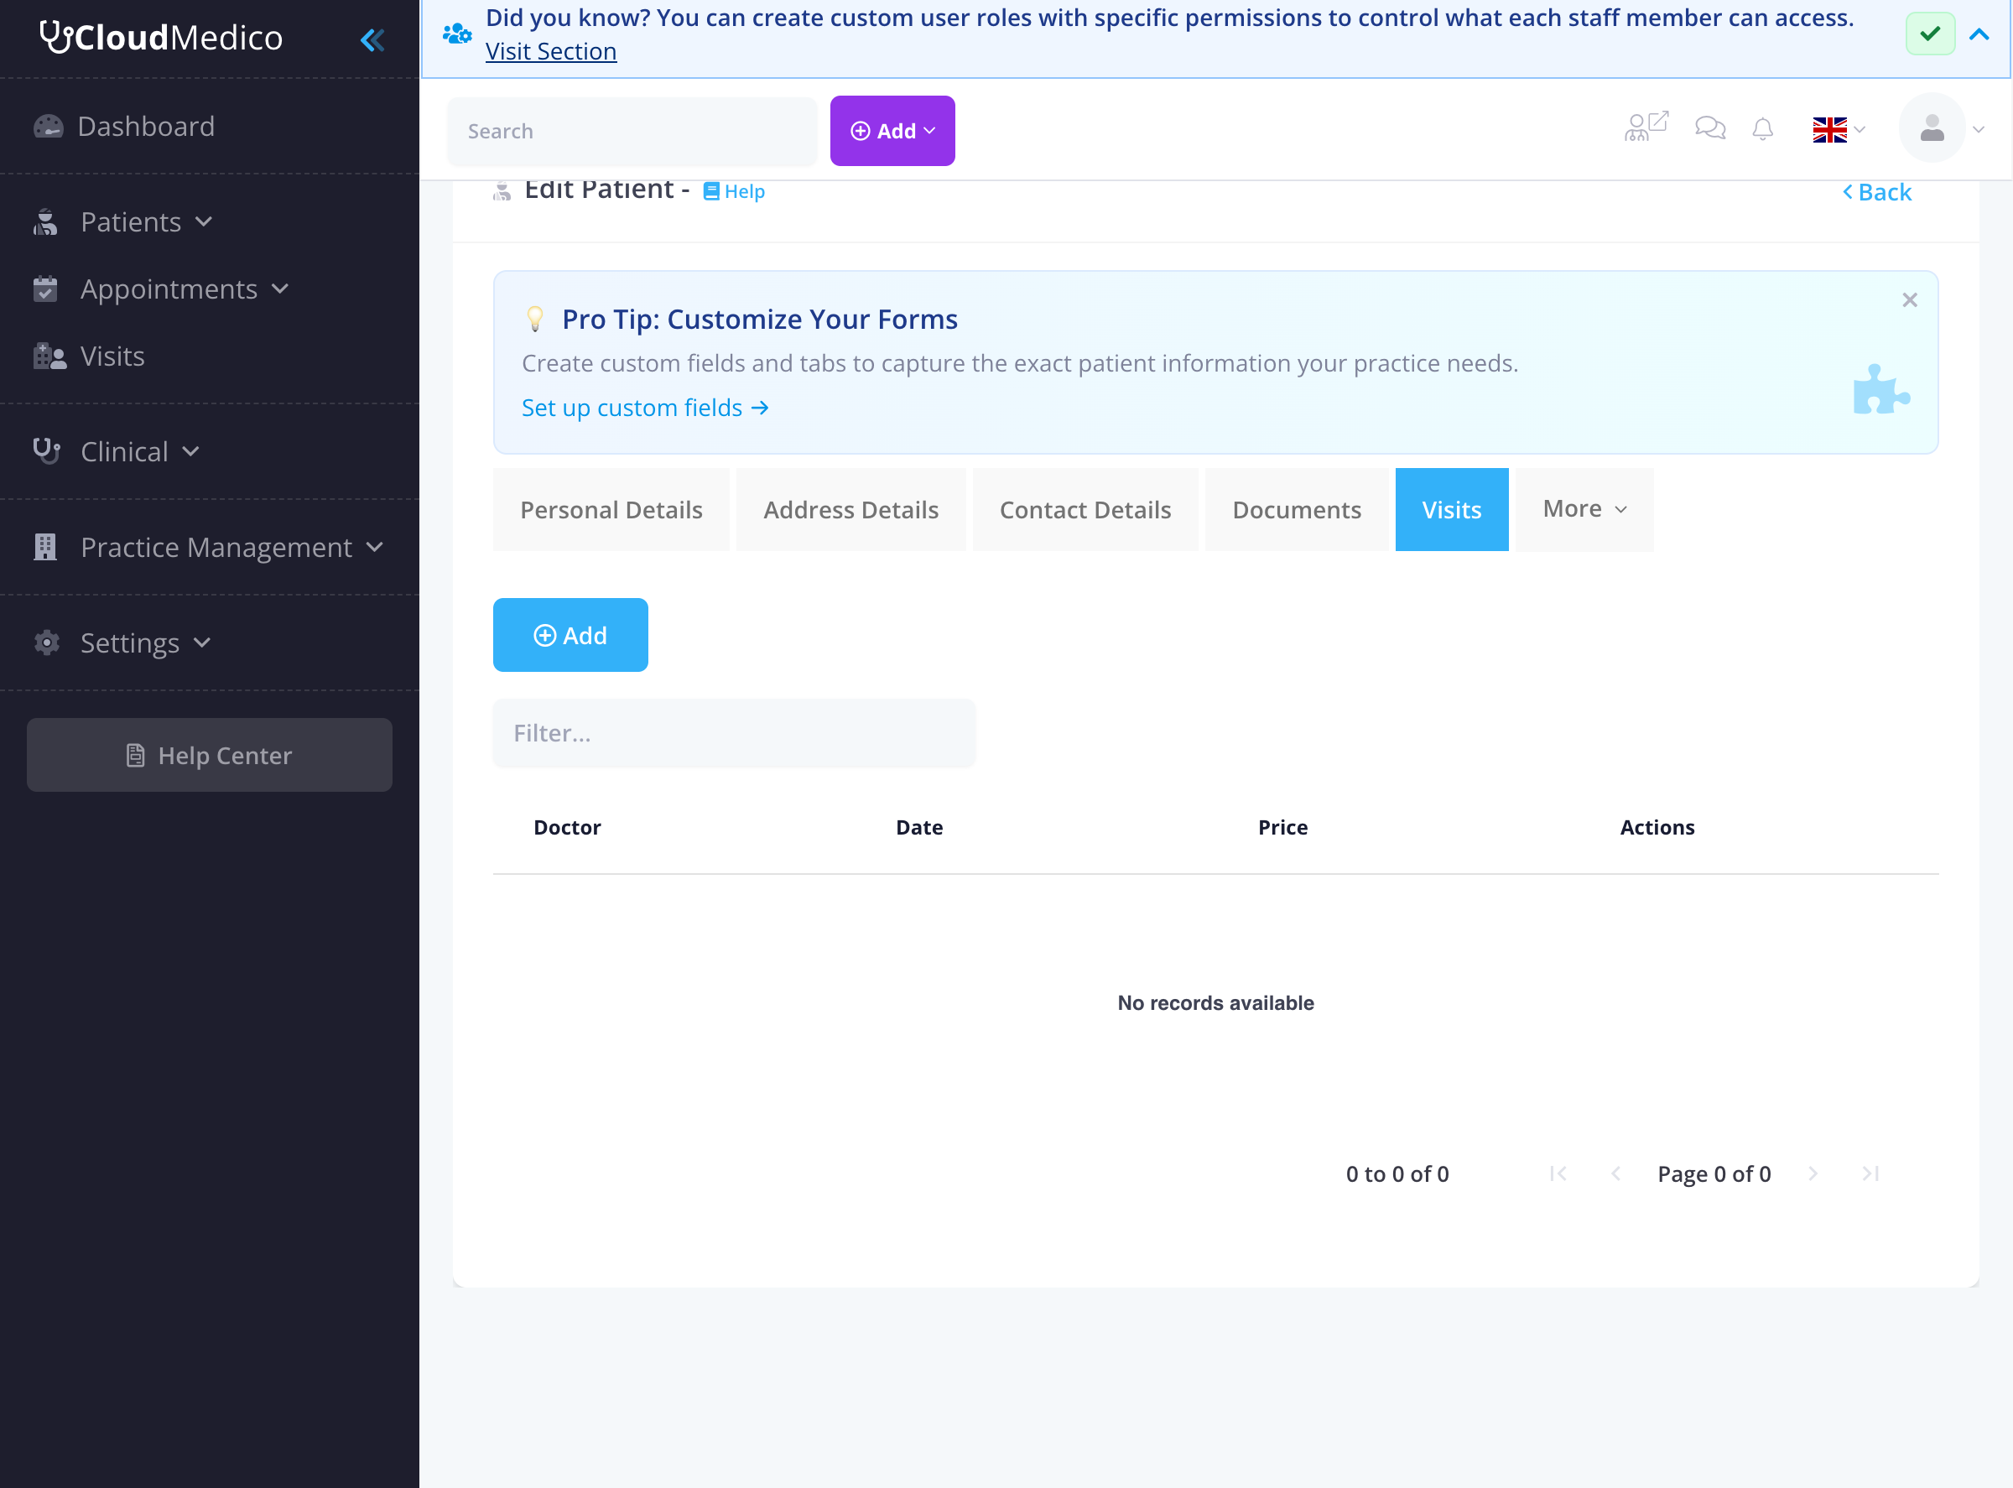Open the chat messages icon
The width and height of the screenshot is (2013, 1488).
click(1709, 129)
